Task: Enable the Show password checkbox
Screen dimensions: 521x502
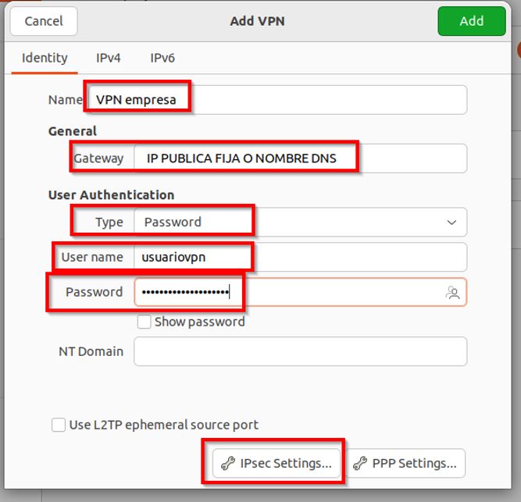Action: pos(144,322)
